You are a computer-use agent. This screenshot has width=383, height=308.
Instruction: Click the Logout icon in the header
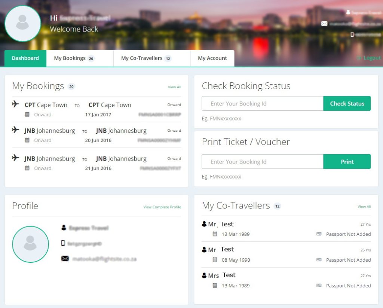coord(358,58)
